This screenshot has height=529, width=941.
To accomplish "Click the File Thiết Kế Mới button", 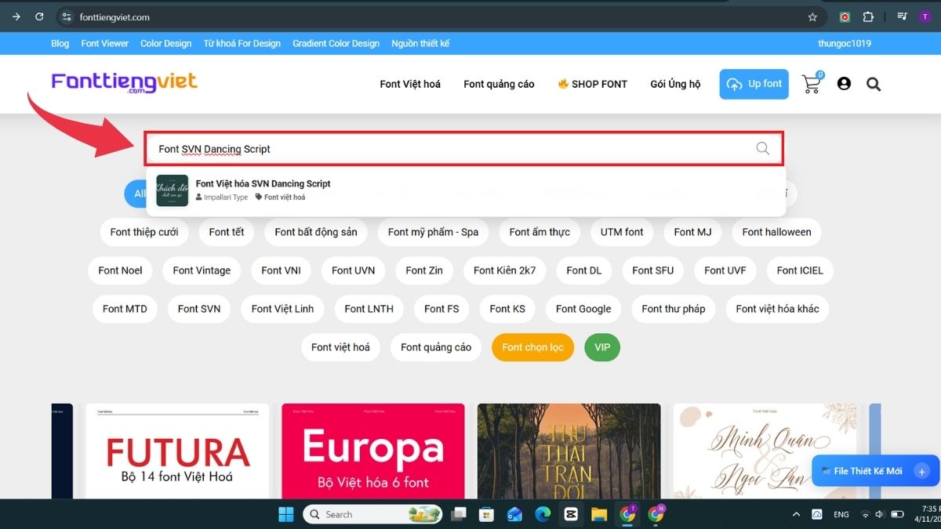I will tap(875, 471).
